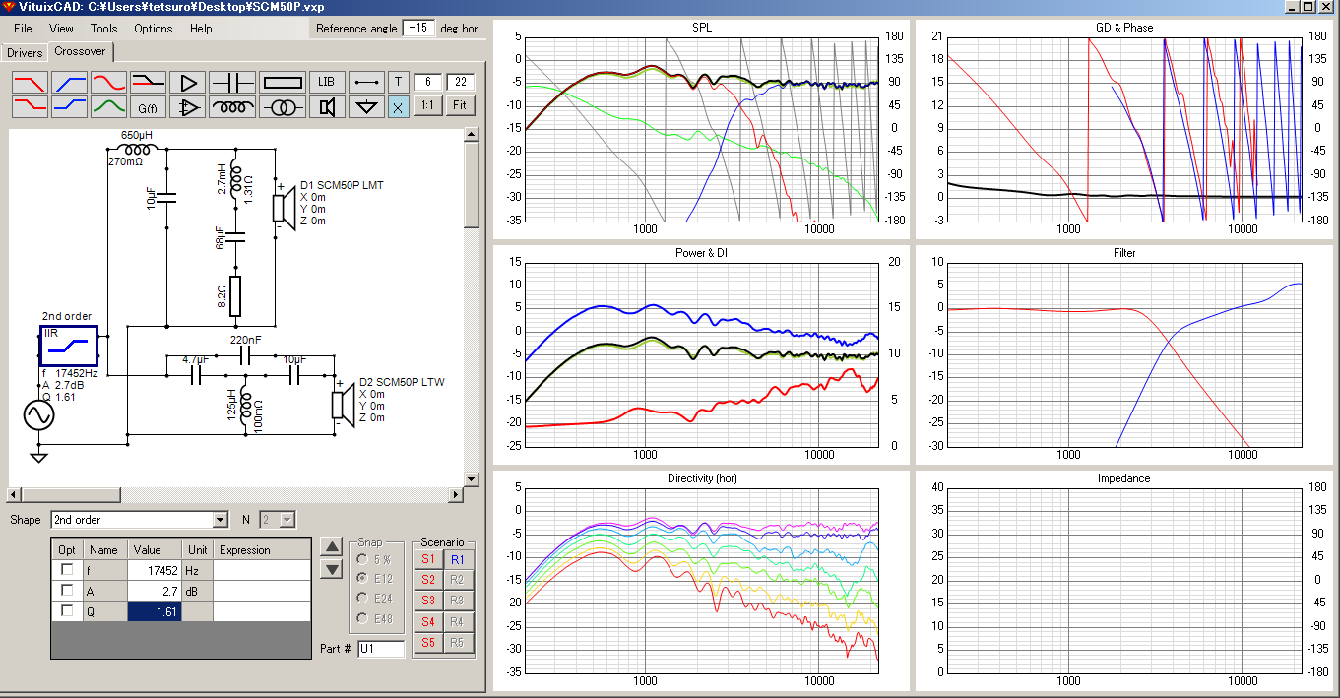Activate scenario R1
The width and height of the screenshot is (1340, 698).
click(458, 559)
